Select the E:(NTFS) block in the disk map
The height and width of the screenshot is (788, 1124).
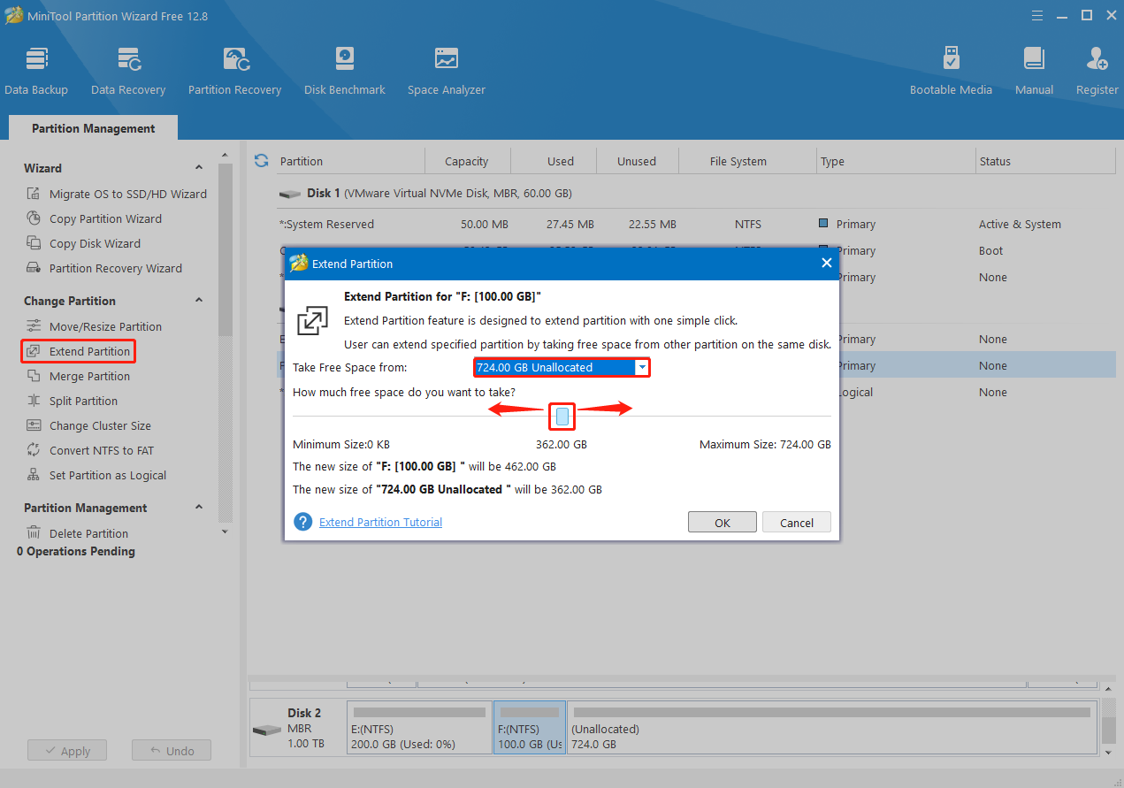(x=421, y=727)
